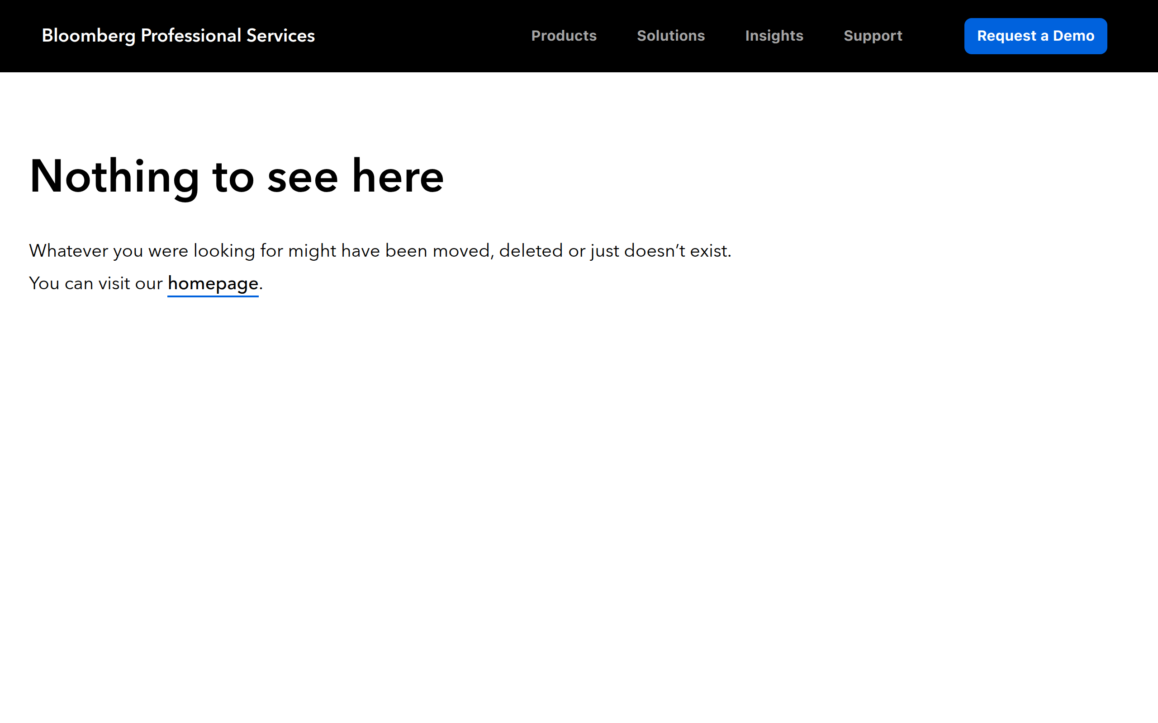Expand Insights in the top navigation

[x=774, y=36]
